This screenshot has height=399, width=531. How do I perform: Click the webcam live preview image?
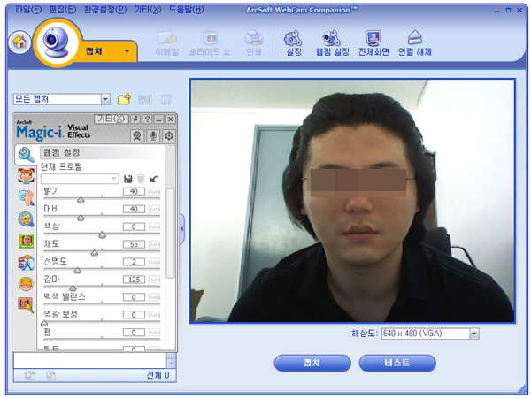352,201
